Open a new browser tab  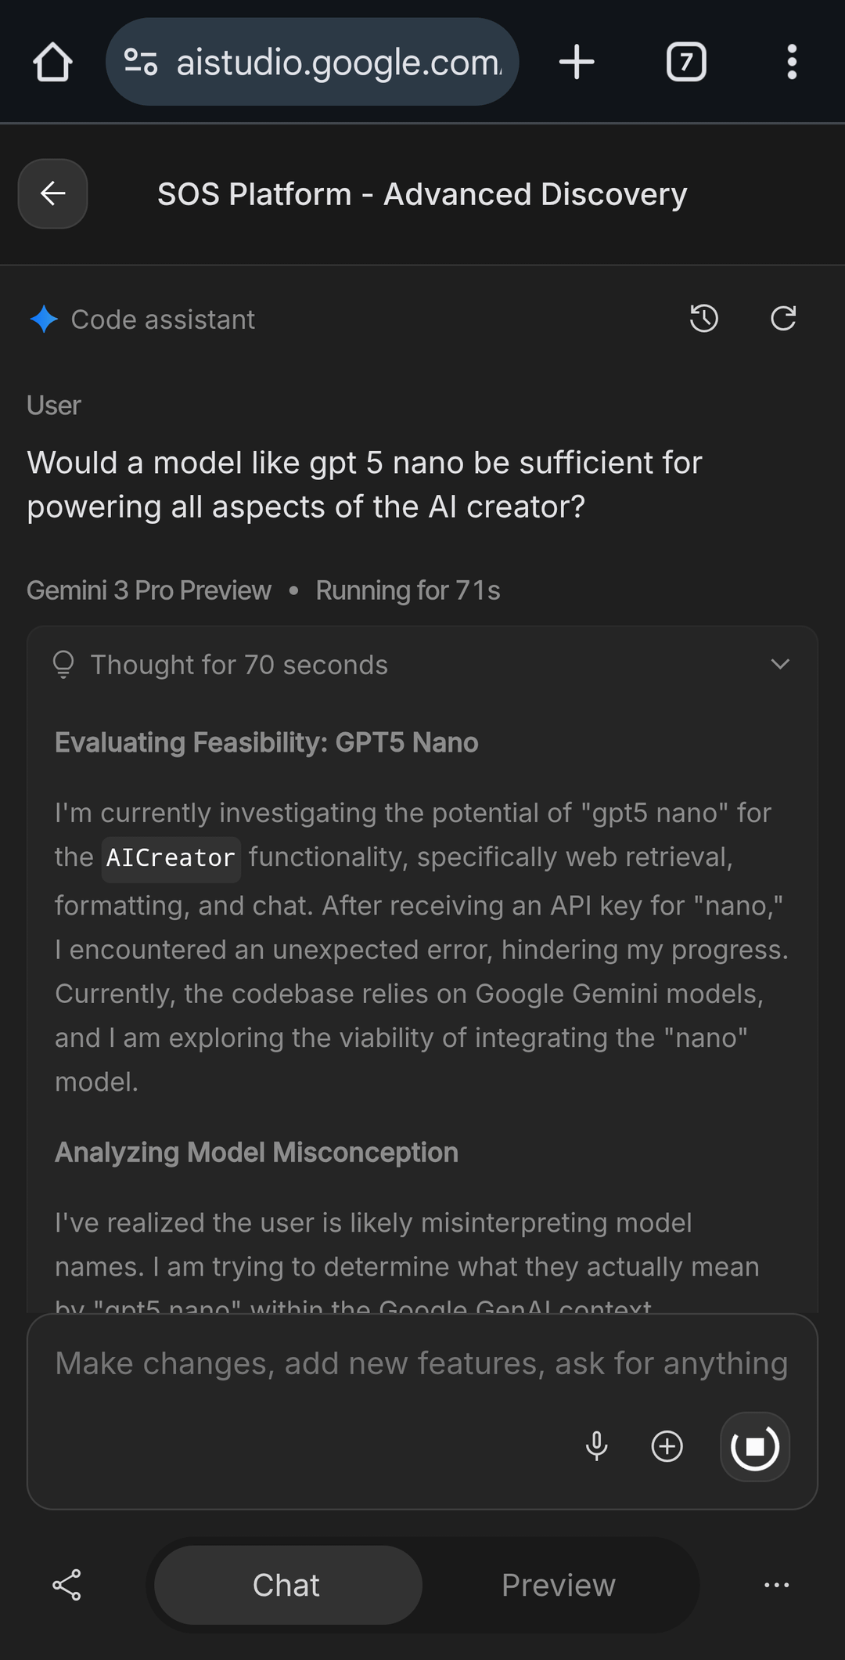[577, 62]
